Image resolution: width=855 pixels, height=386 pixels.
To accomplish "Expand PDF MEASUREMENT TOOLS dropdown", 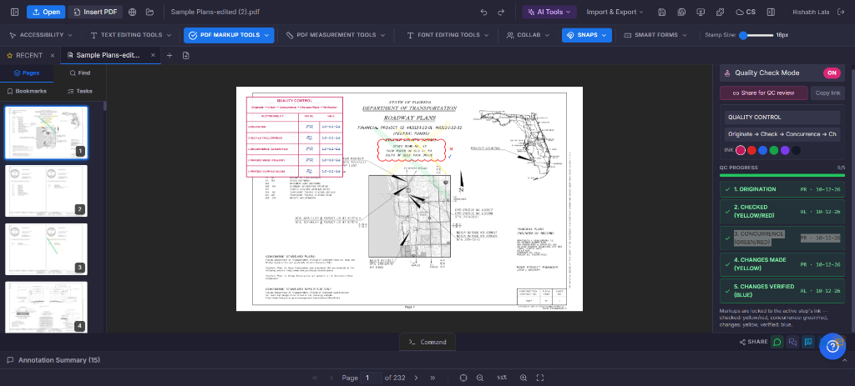I will click(x=336, y=35).
